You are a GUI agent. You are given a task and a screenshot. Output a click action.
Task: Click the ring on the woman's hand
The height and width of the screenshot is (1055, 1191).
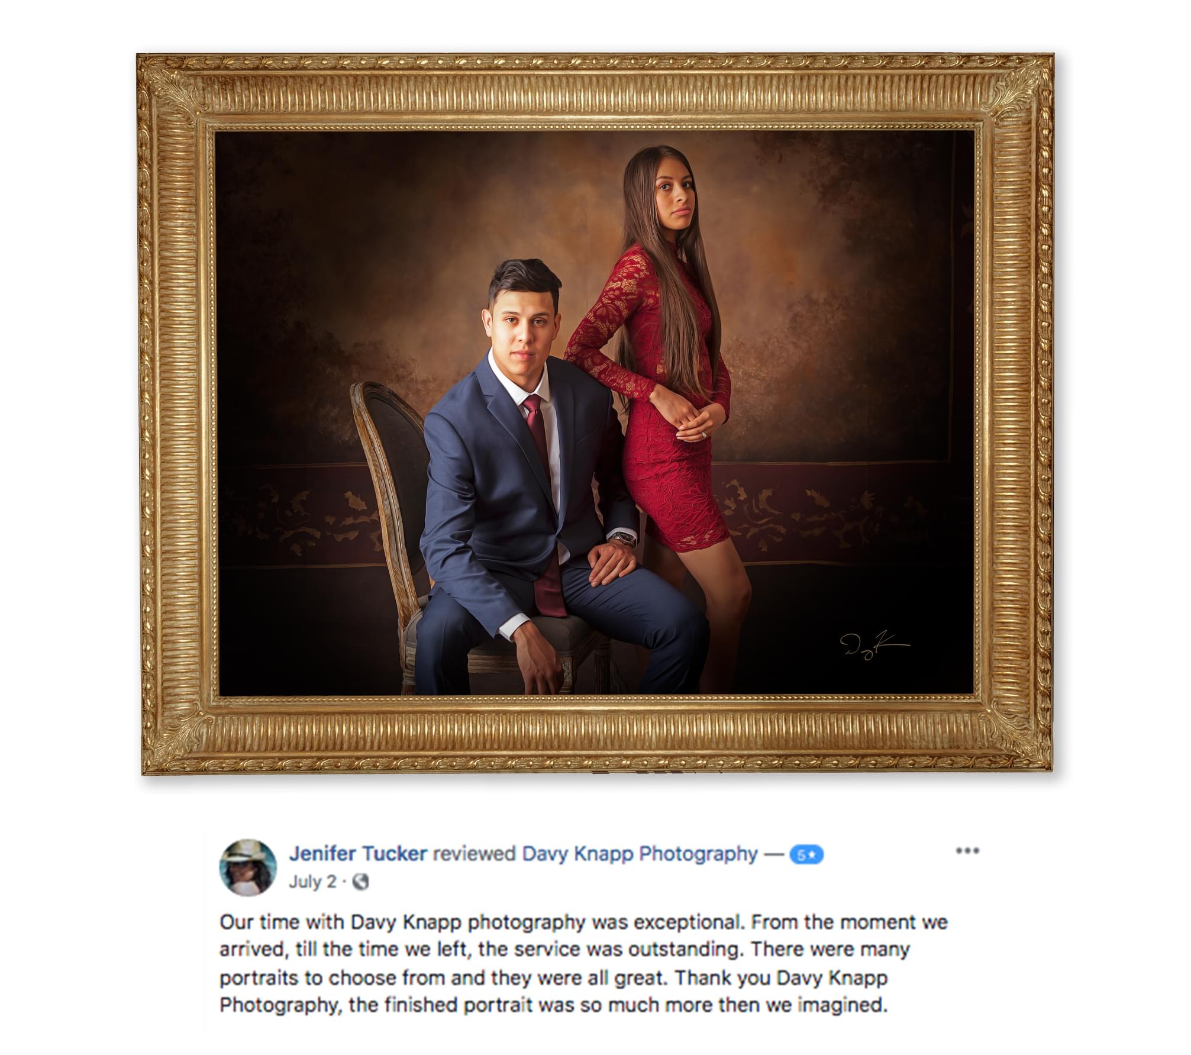(x=703, y=435)
